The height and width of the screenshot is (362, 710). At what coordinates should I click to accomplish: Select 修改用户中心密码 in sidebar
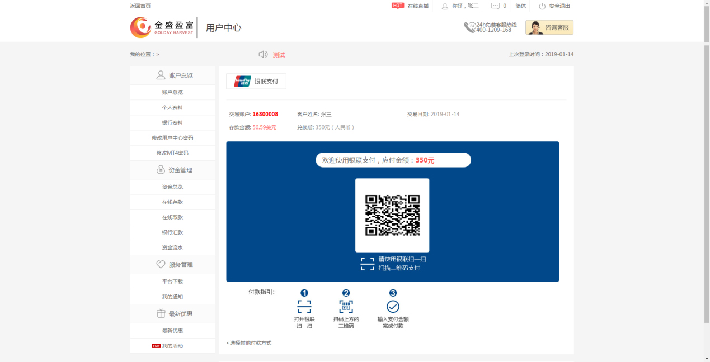click(172, 137)
